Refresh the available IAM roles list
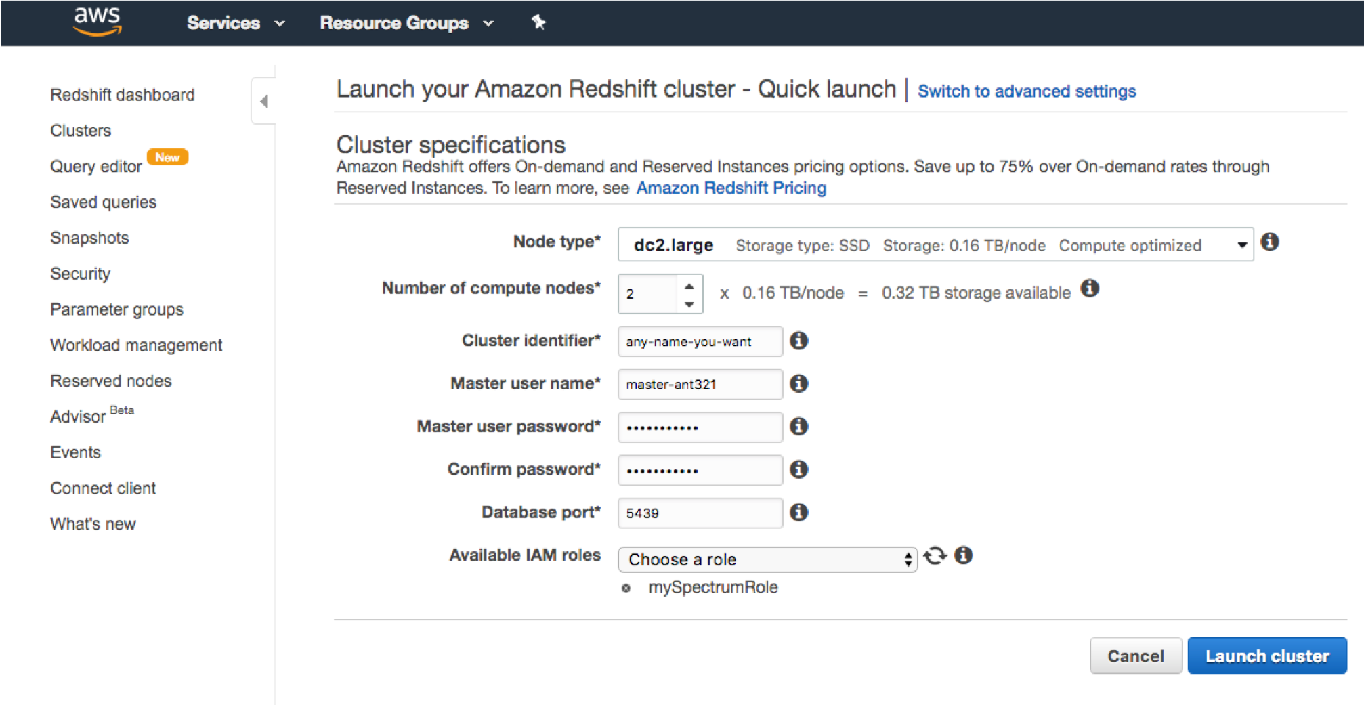1364x705 pixels. pyautogui.click(x=935, y=556)
